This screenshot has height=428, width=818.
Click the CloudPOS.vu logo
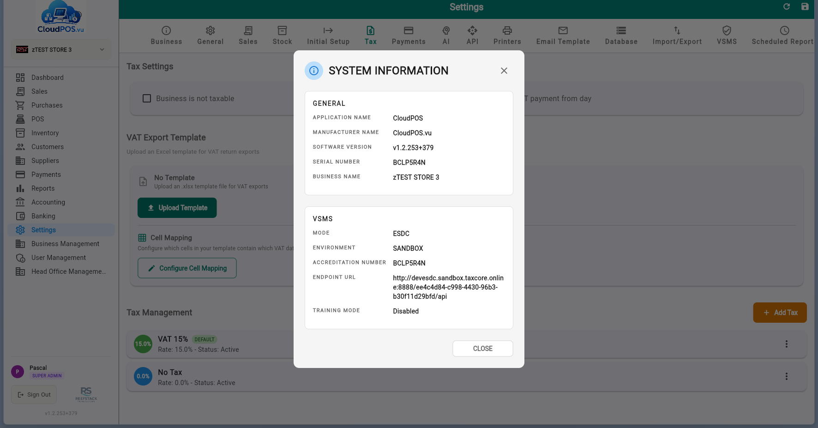click(x=60, y=17)
